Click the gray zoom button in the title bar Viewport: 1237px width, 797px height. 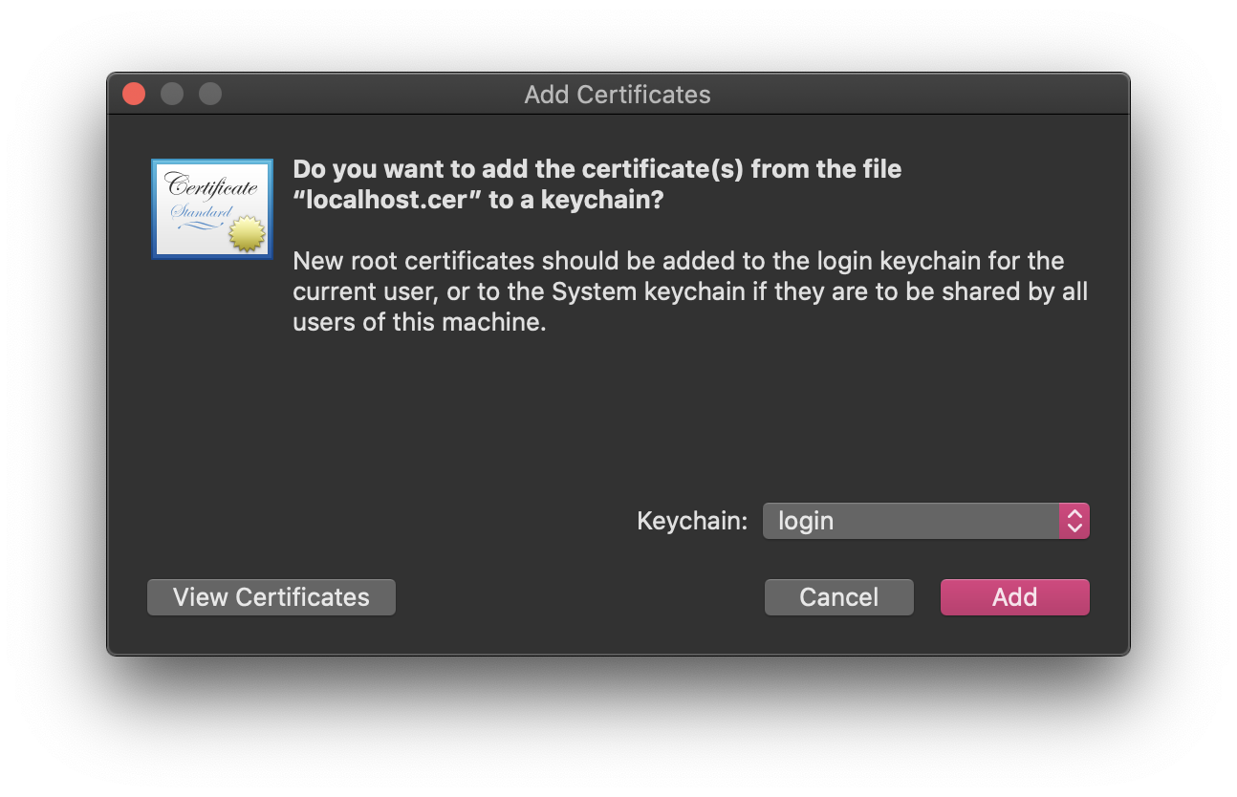click(210, 94)
